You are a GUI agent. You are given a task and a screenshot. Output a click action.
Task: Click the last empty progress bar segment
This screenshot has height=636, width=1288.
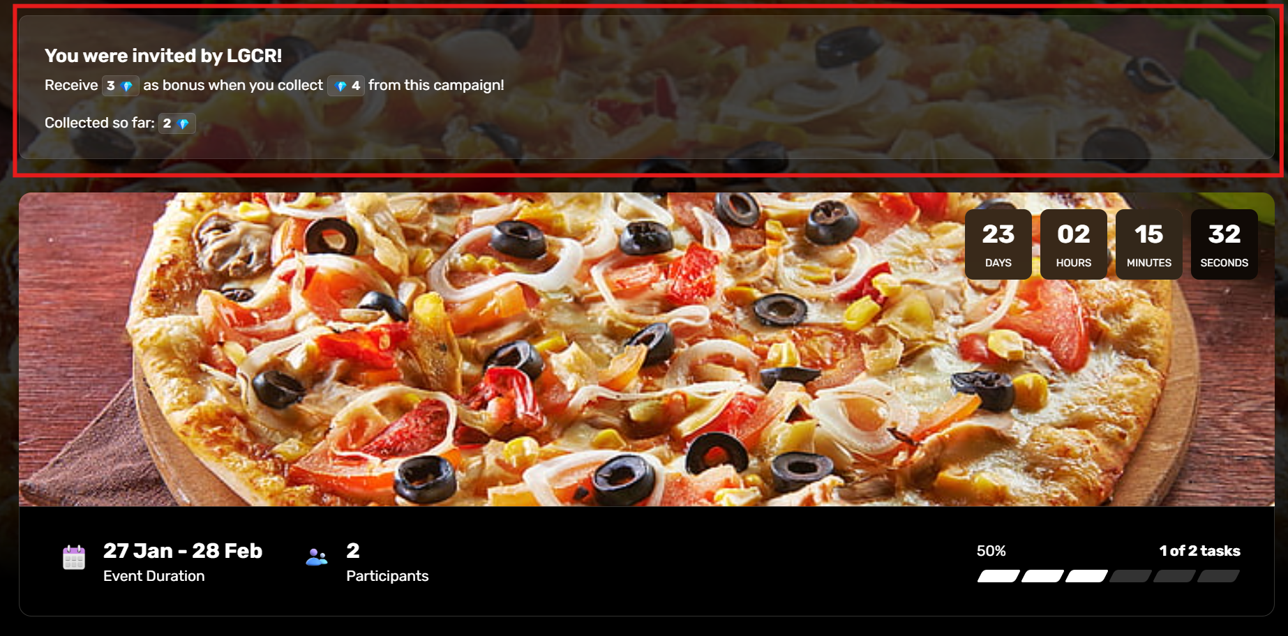tap(1218, 576)
